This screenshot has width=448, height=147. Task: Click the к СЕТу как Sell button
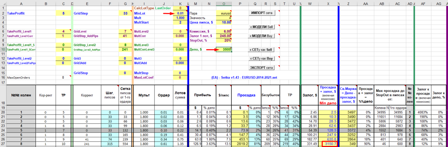click(x=262, y=50)
